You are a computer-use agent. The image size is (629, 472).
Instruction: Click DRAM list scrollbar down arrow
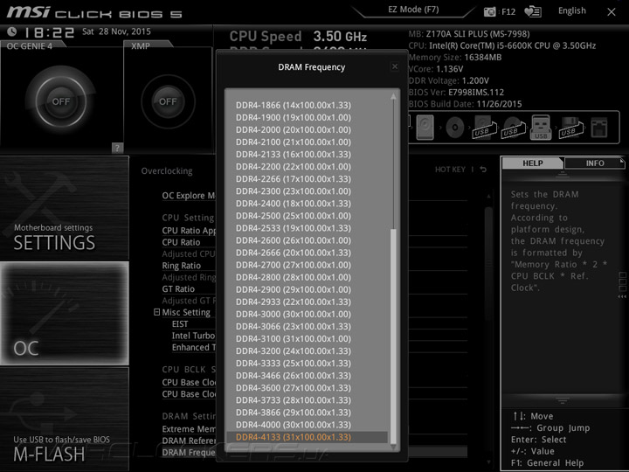[x=393, y=447]
